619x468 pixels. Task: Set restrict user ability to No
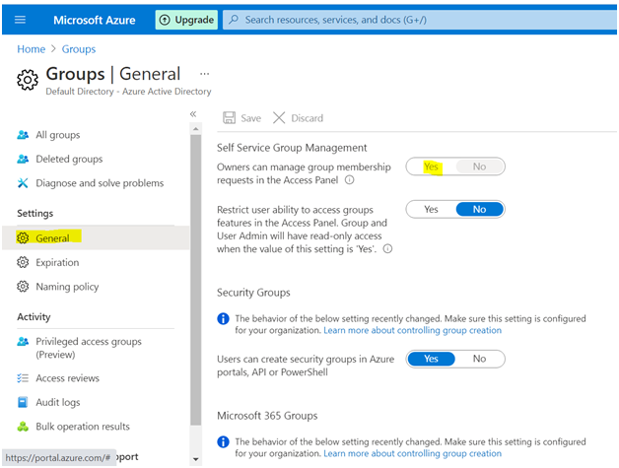pyautogui.click(x=480, y=209)
